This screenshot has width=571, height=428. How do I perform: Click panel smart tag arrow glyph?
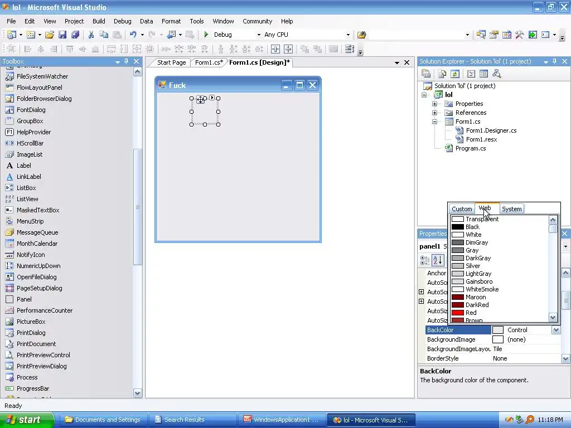coord(212,98)
